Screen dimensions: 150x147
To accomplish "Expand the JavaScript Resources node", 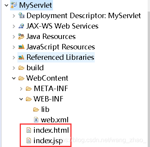I will coord(14,47).
